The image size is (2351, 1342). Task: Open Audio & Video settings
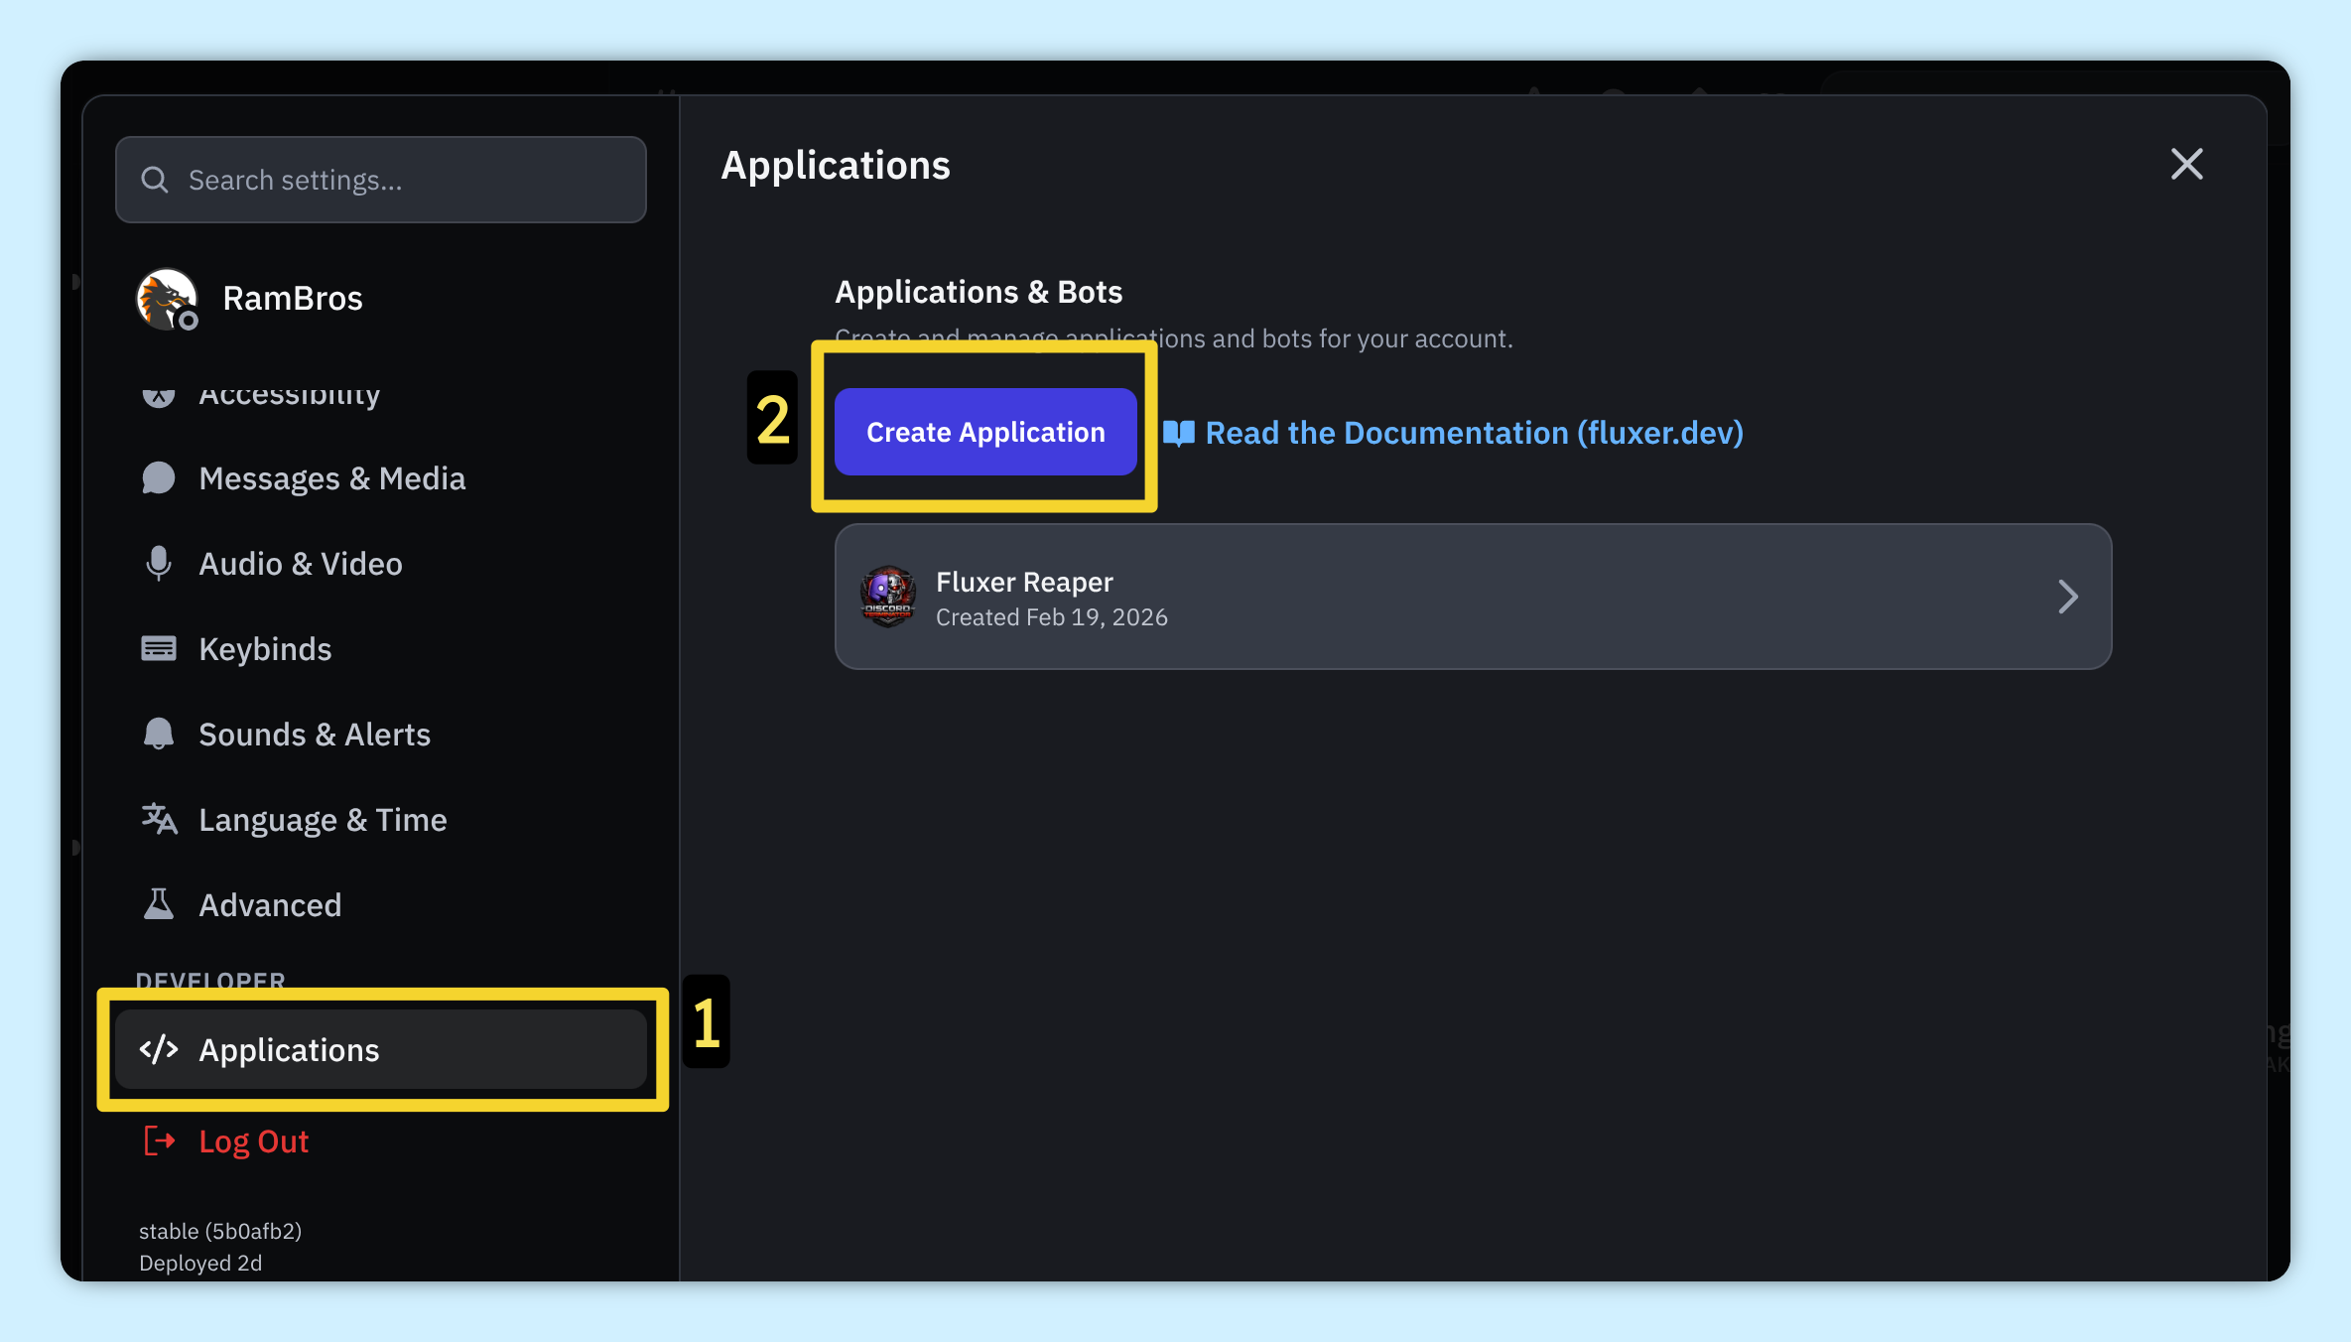pos(381,564)
